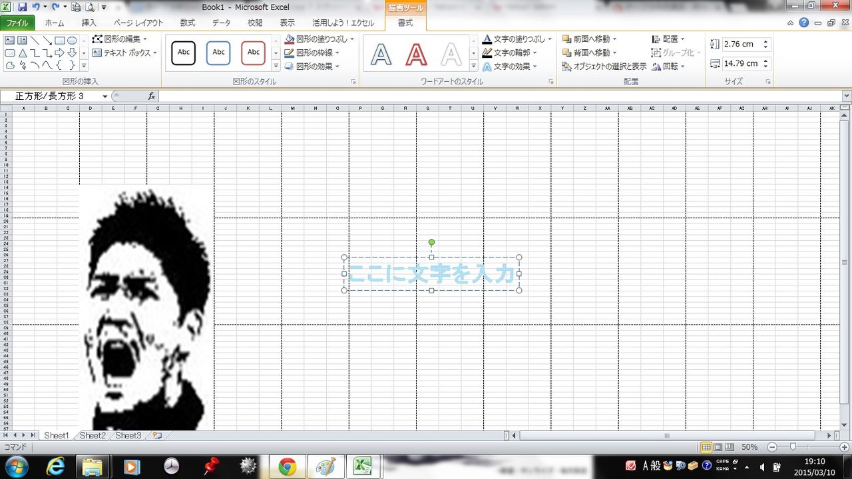This screenshot has height=479, width=852.
Task: Click the Save icon in quick access toolbar
Action: (x=22, y=7)
